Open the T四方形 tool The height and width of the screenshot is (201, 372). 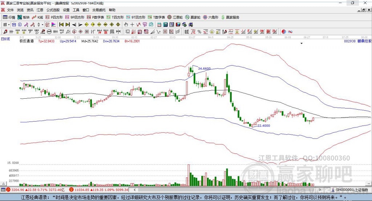[x=115, y=17]
